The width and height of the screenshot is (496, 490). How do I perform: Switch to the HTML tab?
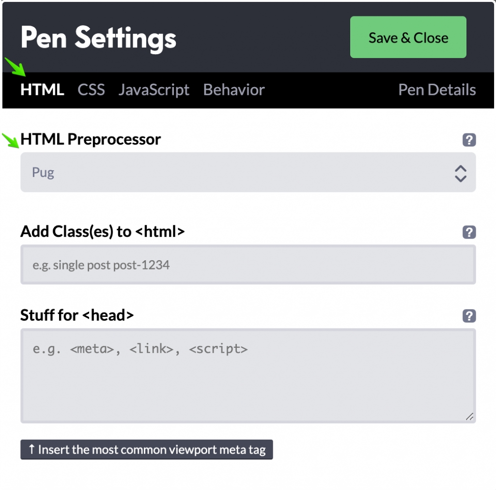tap(42, 90)
